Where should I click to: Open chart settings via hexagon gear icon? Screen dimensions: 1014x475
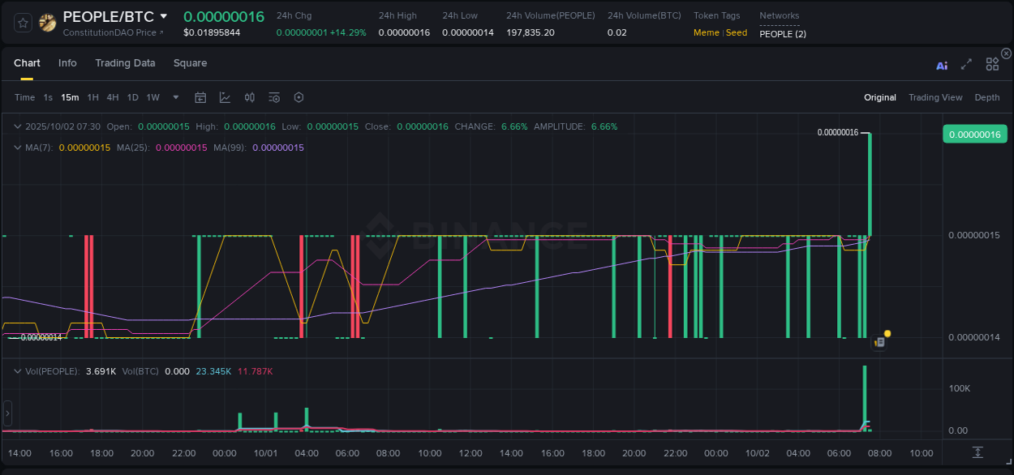coord(299,96)
